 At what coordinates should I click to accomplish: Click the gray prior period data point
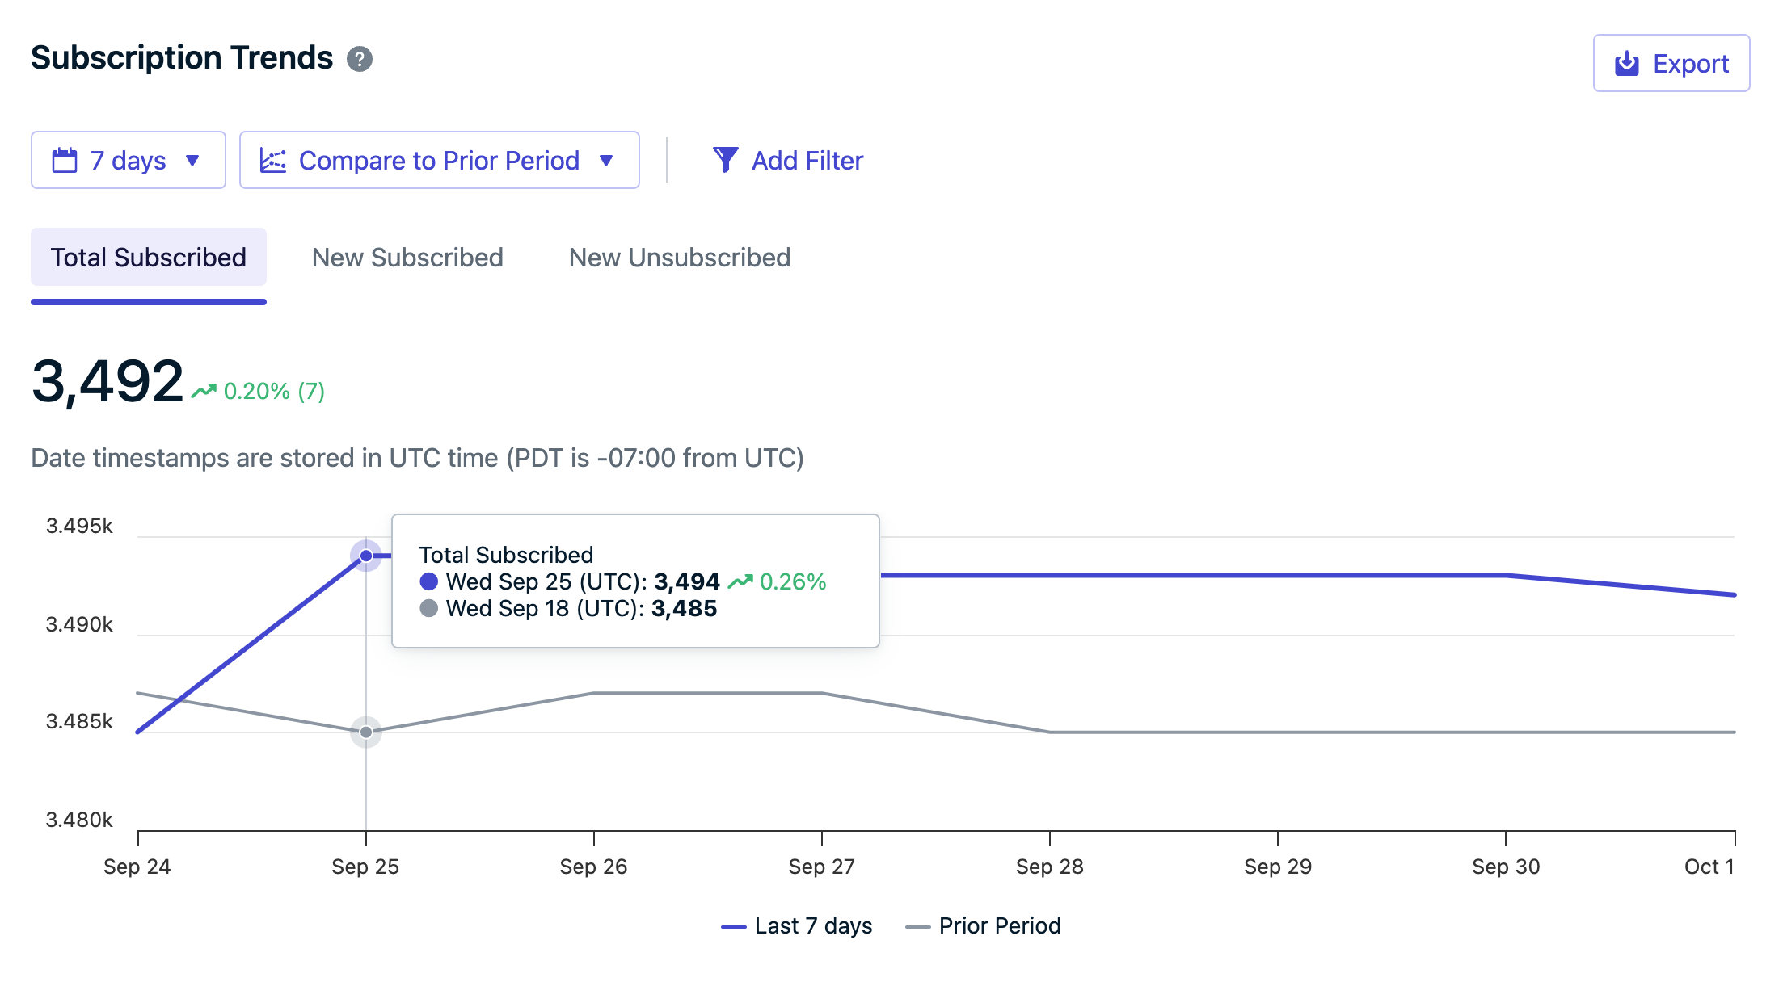pos(366,732)
